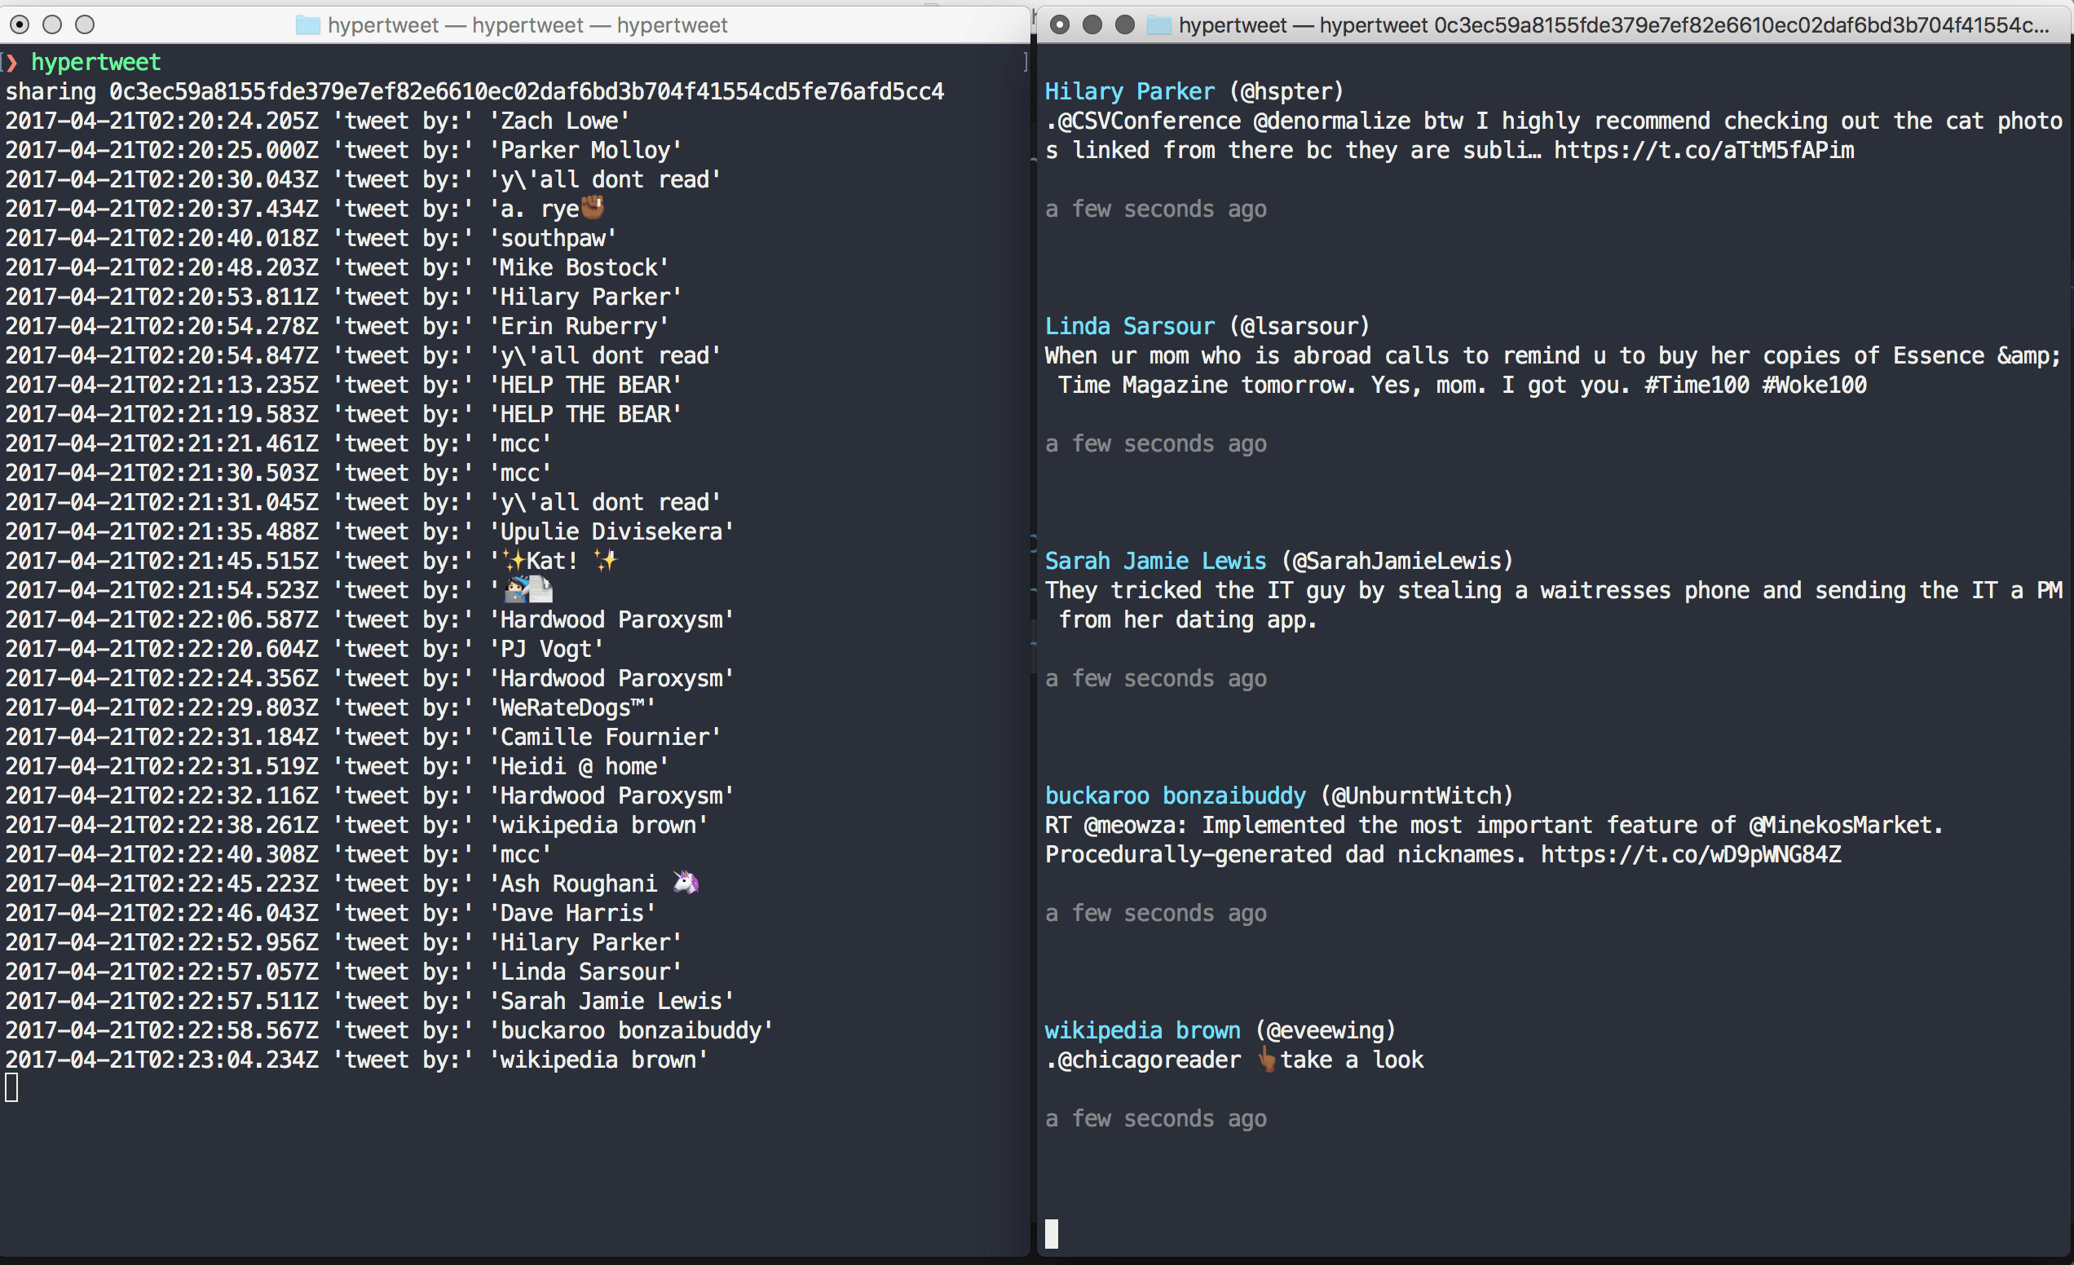Viewport: 2074px width, 1265px height.
Task: Click the log line for 'Camille Fournier'
Action: 363,737
